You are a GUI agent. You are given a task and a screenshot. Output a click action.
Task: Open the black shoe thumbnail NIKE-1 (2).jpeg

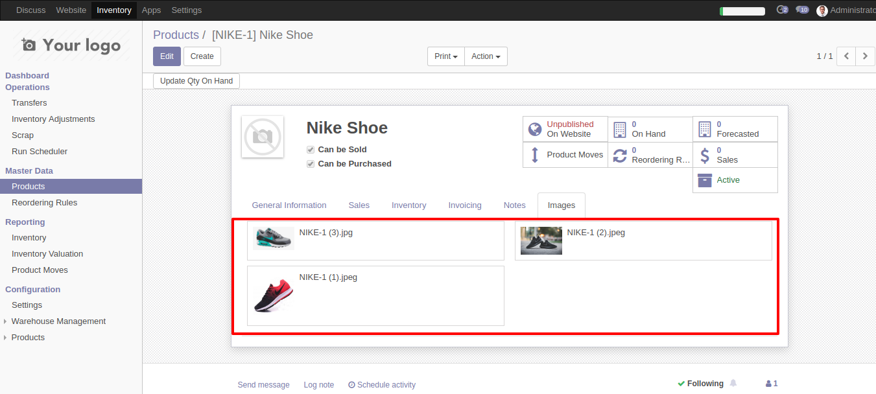tap(541, 240)
